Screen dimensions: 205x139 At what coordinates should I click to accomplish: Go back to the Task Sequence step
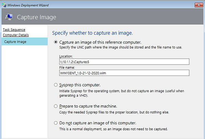click(14, 30)
